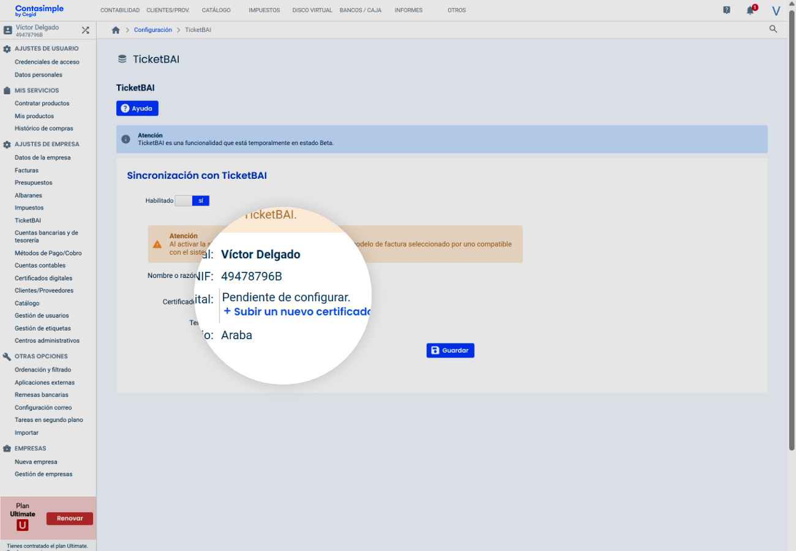This screenshot has width=796, height=551.
Task: Open the notifications bell
Action: coord(750,10)
